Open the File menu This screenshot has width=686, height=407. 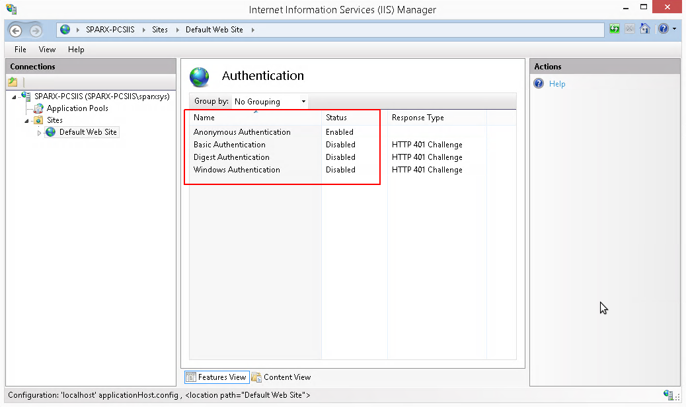point(20,50)
